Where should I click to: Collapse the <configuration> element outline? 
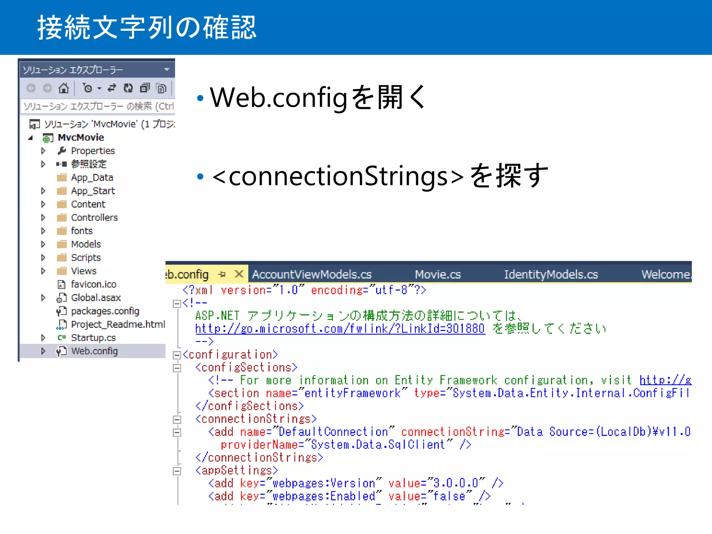pyautogui.click(x=177, y=355)
